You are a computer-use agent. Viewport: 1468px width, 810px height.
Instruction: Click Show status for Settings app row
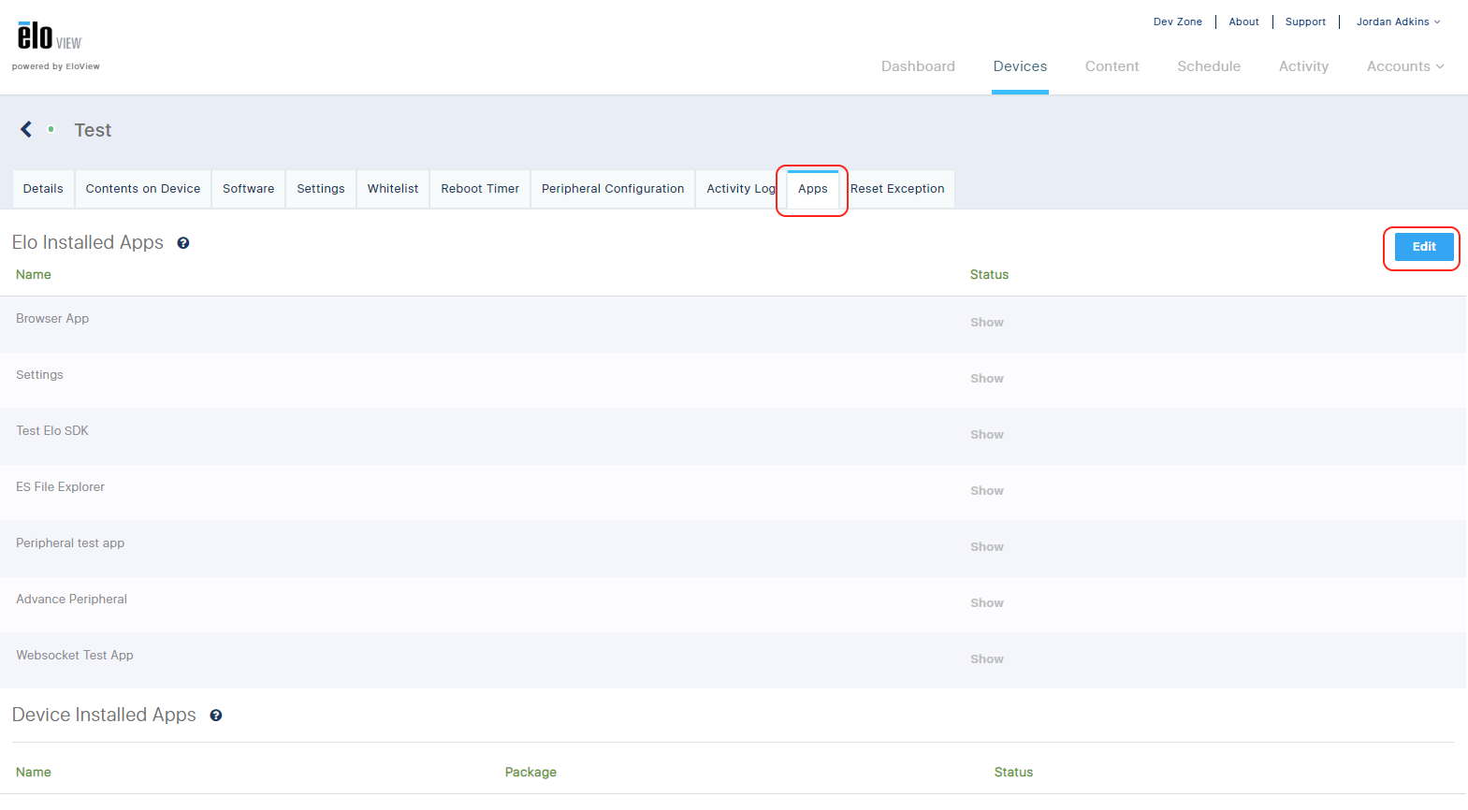pos(987,379)
